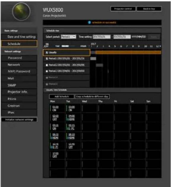Click the Projector control button
Screen dimensions: 171x187
click(123, 9)
